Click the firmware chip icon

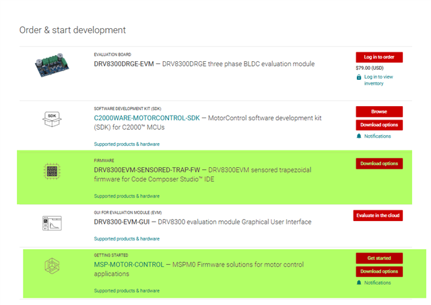[52, 171]
